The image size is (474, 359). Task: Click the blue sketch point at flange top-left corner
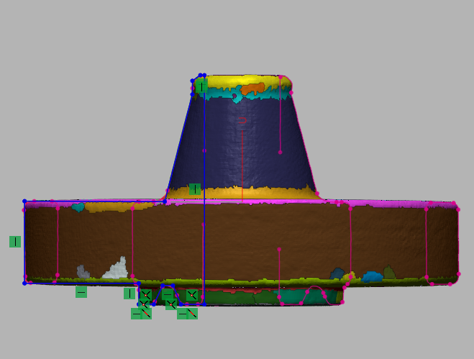[x=24, y=201]
